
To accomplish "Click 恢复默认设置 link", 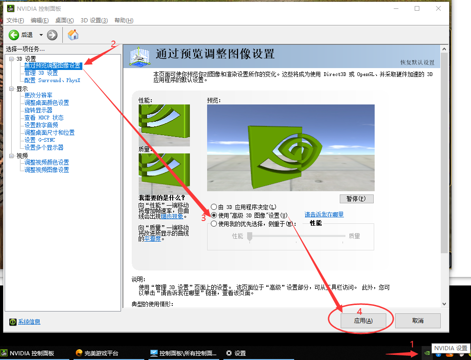I will 417,62.
